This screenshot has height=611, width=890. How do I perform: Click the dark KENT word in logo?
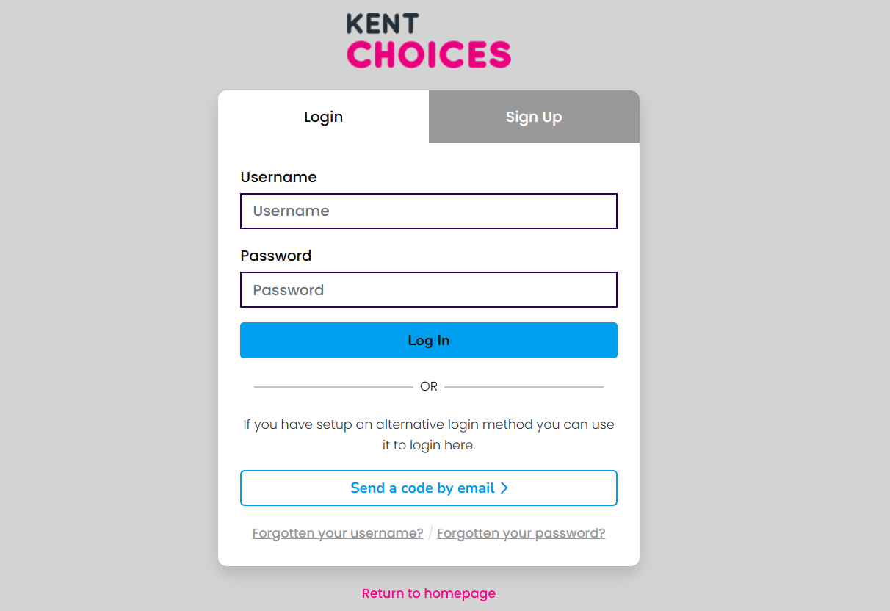(x=382, y=23)
